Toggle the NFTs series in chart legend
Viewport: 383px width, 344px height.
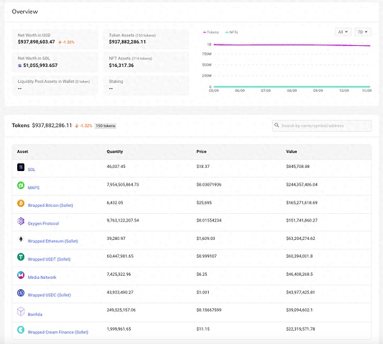coord(233,32)
